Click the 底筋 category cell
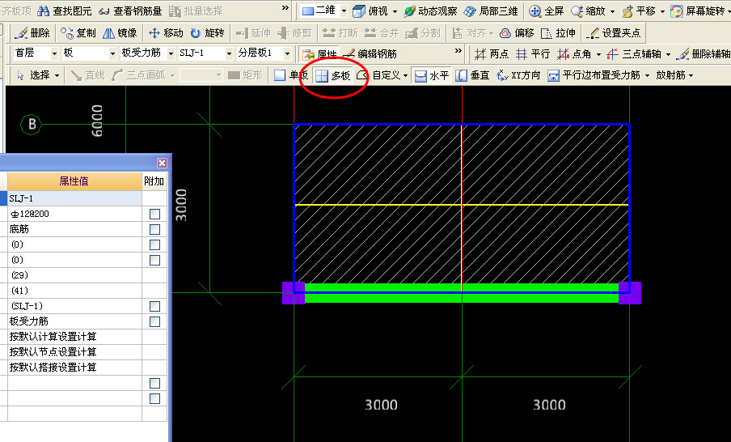Viewport: 731px width, 442px height. tap(74, 229)
